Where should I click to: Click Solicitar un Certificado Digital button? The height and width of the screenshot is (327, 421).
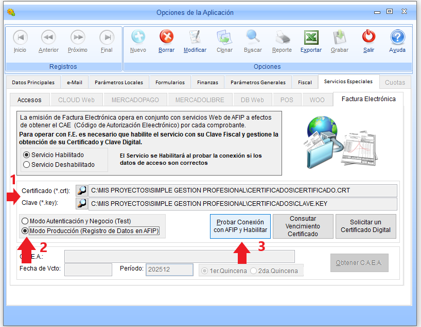pyautogui.click(x=365, y=226)
